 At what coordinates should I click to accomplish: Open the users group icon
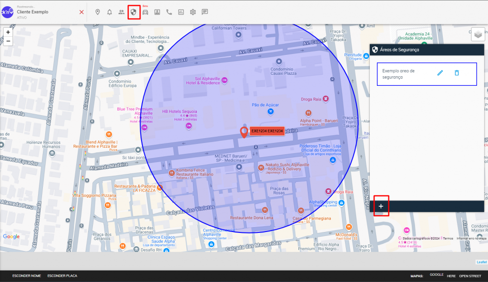(122, 12)
